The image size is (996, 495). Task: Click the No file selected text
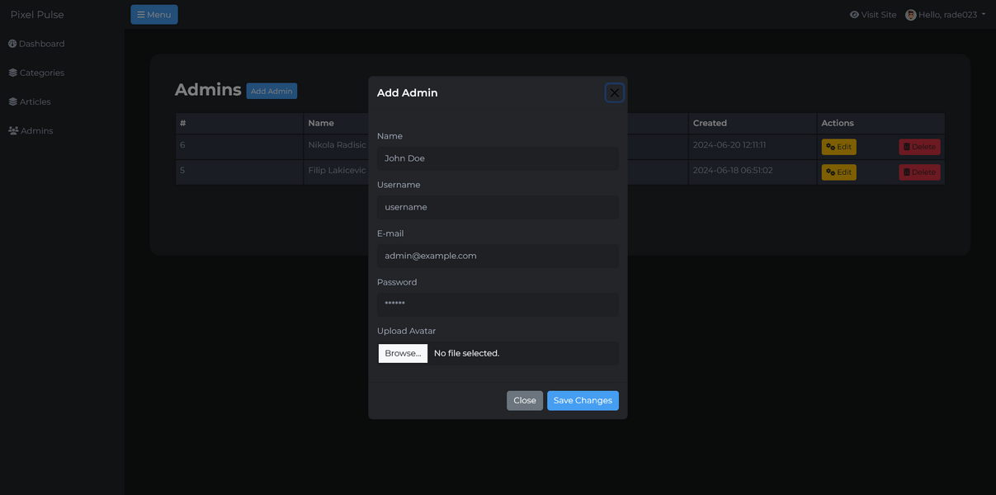click(466, 353)
